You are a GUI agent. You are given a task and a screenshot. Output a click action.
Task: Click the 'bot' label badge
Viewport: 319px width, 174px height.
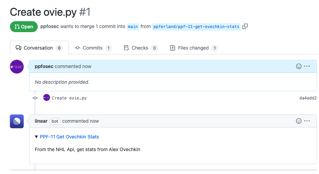[55, 121]
